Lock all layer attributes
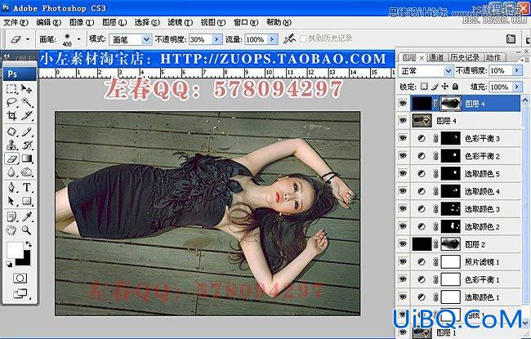531x339 pixels. click(x=455, y=87)
